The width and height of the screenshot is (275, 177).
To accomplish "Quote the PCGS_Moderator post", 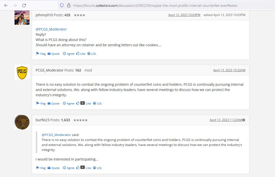I will pos(54,103).
